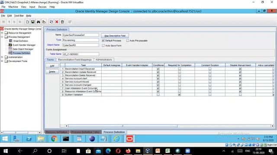Go to previous record arrow
Viewport: 277px width, 155px height.
(x=9, y=22)
